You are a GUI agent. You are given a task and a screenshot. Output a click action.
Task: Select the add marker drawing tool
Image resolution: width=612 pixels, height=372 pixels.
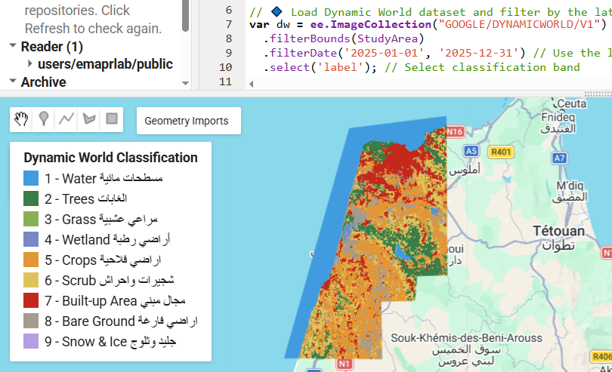[45, 118]
